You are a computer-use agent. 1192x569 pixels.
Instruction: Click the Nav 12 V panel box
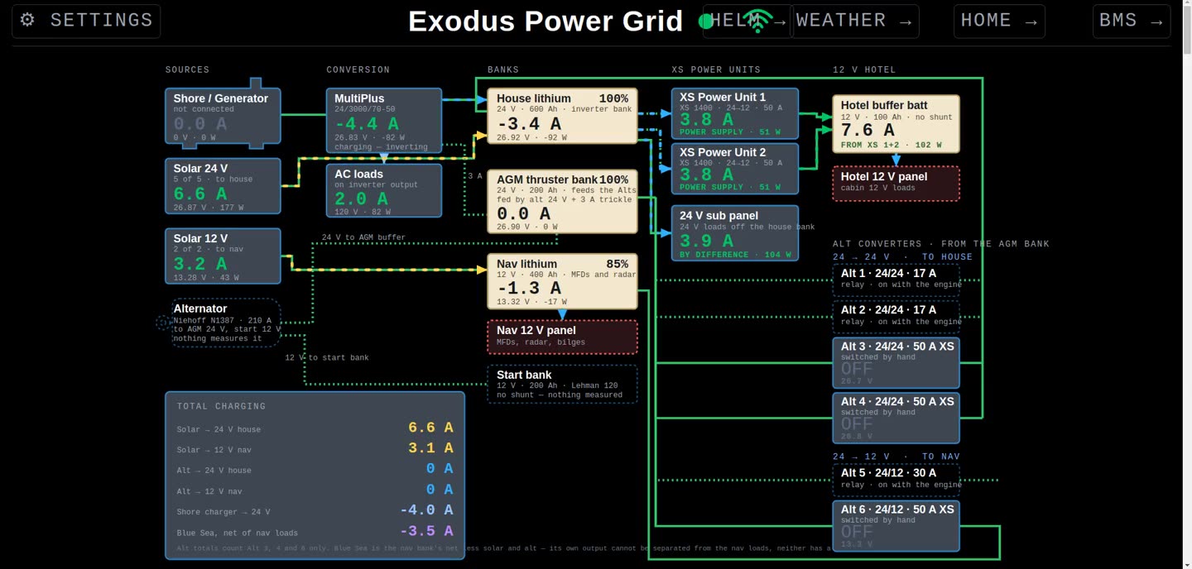pos(563,337)
